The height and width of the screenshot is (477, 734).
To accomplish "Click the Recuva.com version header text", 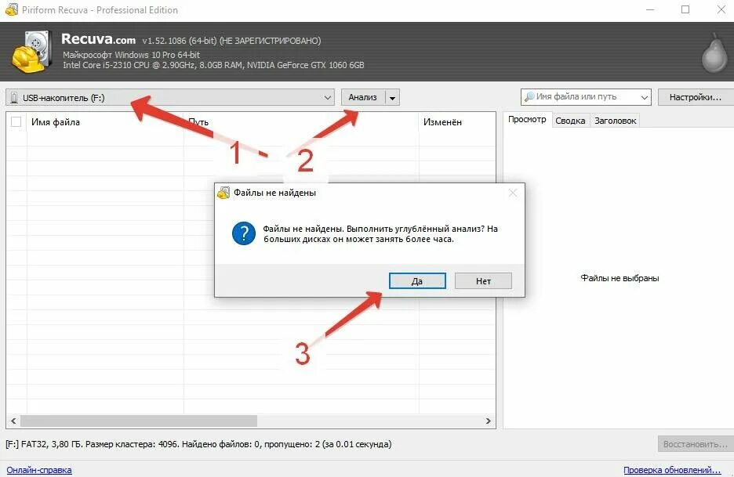I will [191, 39].
